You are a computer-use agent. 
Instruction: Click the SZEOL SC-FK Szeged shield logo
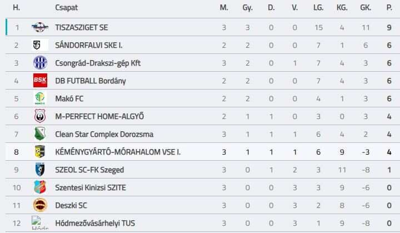coord(40,170)
